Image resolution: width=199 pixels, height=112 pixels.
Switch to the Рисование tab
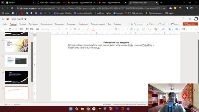click(x=33, y=24)
